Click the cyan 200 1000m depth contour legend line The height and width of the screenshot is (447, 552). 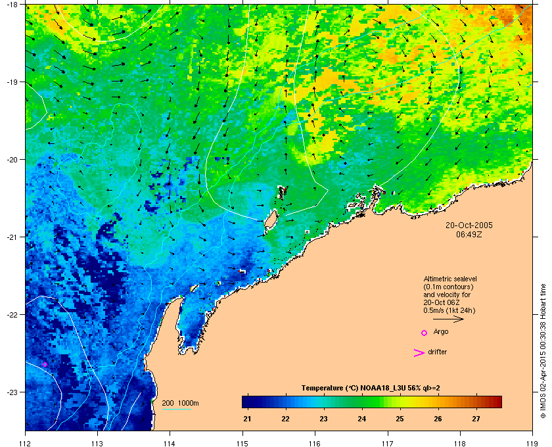pyautogui.click(x=176, y=410)
